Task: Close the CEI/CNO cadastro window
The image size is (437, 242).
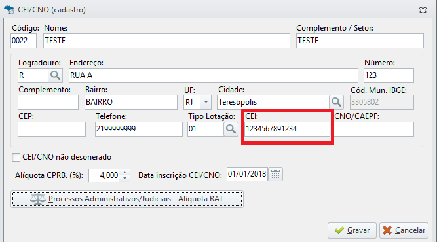Action: click(x=423, y=10)
